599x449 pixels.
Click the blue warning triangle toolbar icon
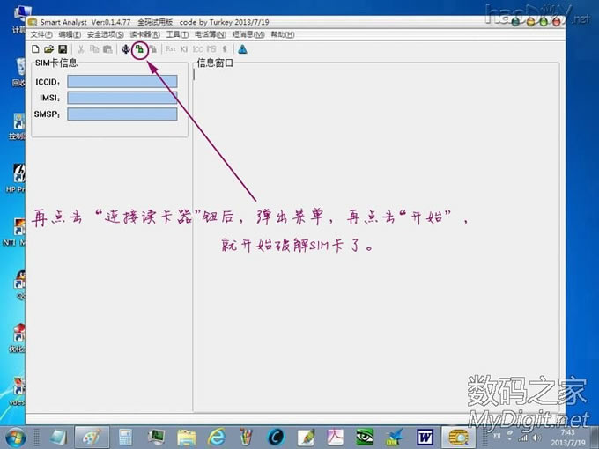tap(242, 49)
